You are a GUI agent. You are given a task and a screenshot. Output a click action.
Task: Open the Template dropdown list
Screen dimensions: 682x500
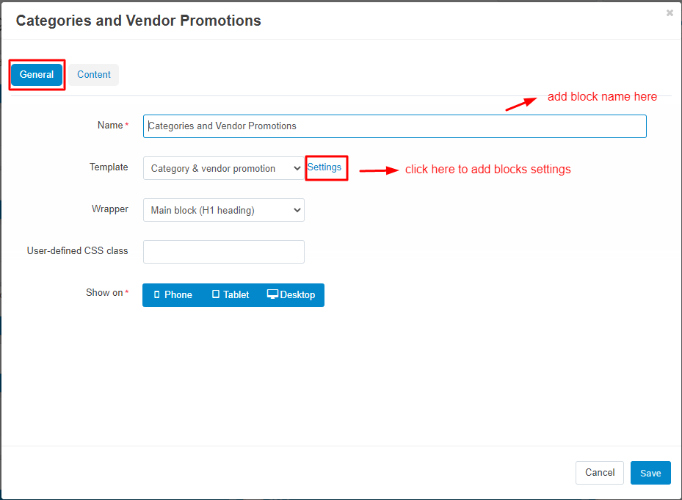pos(224,168)
